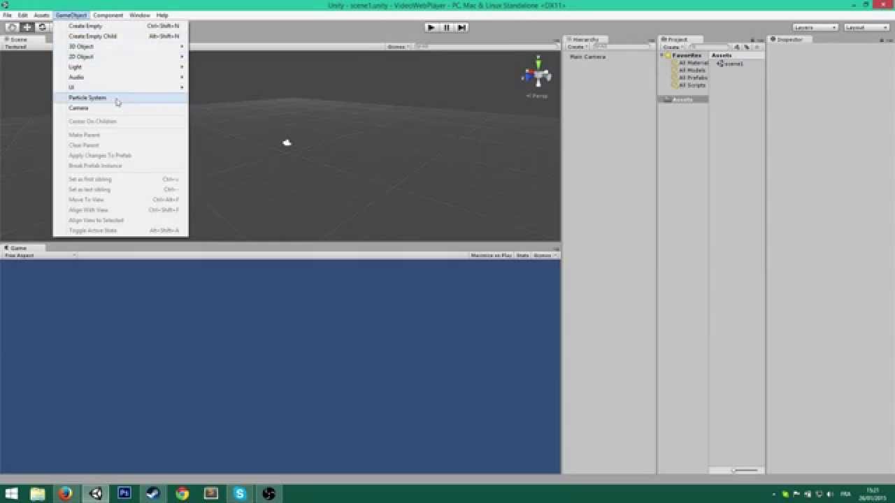Open Google Chrome from the taskbar
This screenshot has width=895, height=503.
click(182, 493)
